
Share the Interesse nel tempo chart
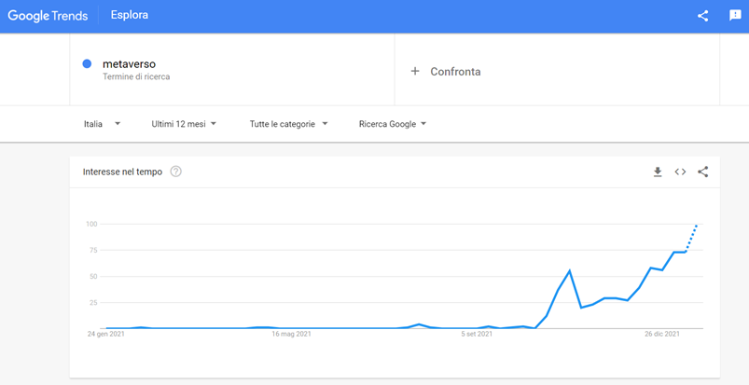pyautogui.click(x=702, y=172)
